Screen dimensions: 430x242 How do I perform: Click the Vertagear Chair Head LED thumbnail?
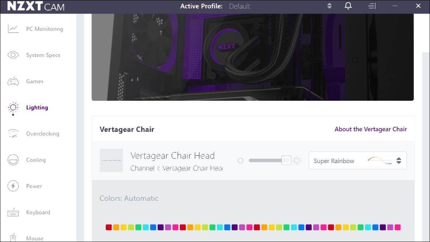pyautogui.click(x=111, y=160)
